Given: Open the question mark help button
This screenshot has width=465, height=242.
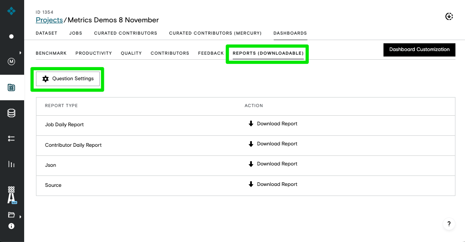Looking at the screenshot, I should [x=449, y=224].
